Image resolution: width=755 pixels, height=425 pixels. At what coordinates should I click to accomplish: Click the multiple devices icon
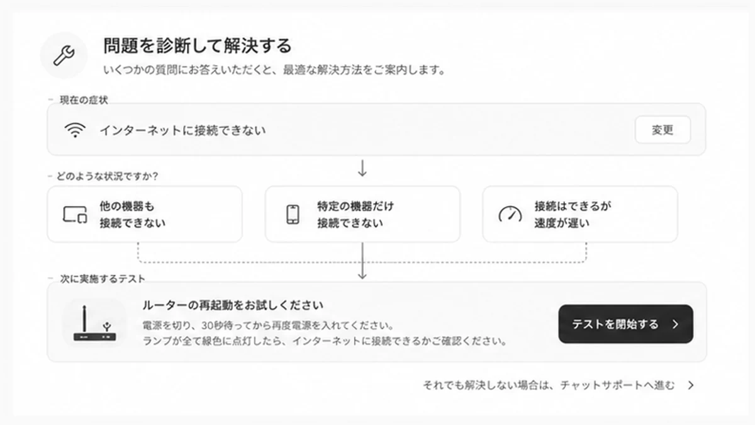click(x=75, y=215)
